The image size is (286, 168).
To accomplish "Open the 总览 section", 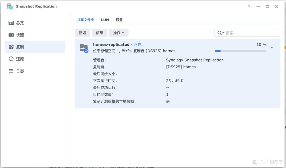I will coord(35,23).
